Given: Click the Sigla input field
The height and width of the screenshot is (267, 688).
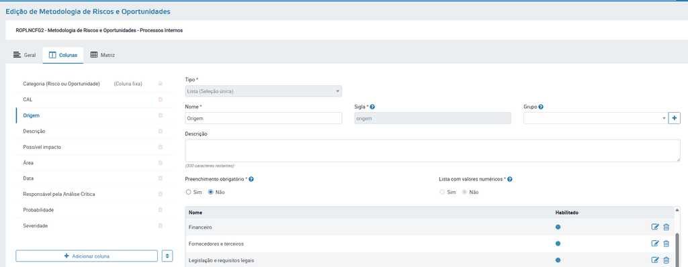Looking at the screenshot, I should [x=433, y=118].
